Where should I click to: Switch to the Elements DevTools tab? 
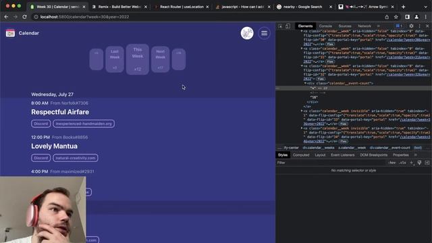point(305,26)
